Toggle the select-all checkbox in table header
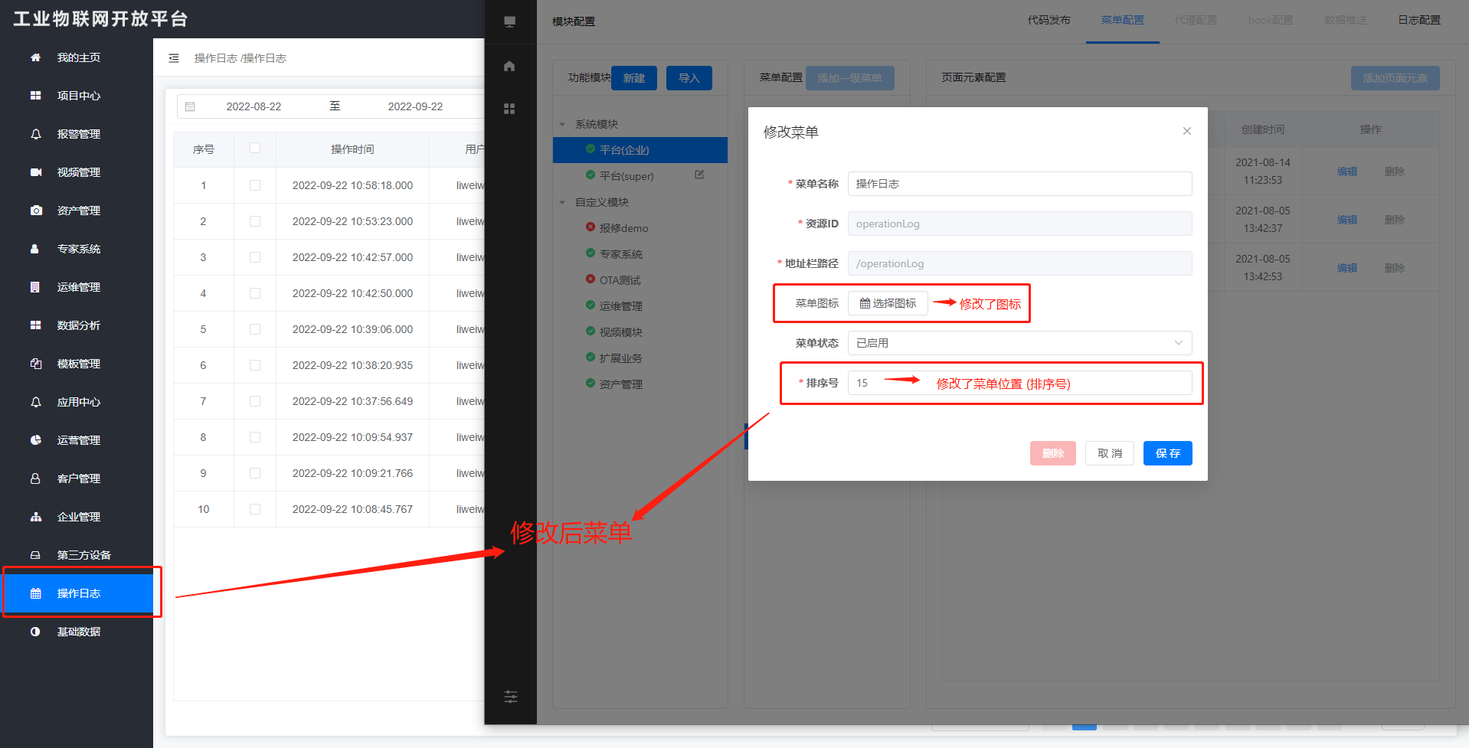 point(255,149)
